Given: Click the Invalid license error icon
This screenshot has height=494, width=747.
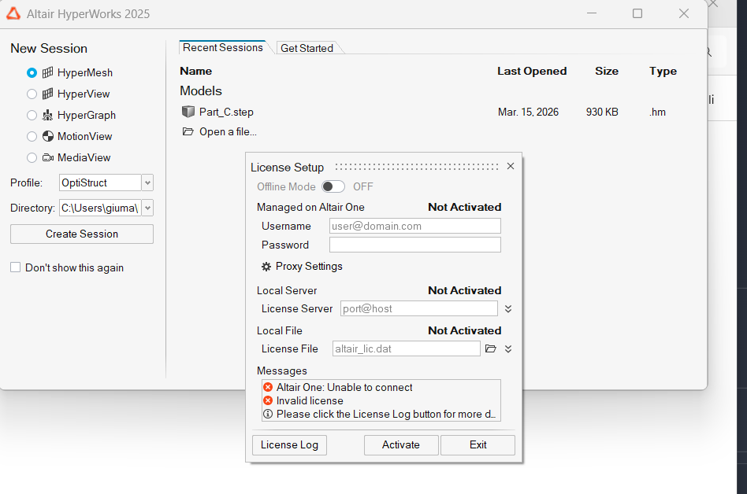Looking at the screenshot, I should click(268, 400).
